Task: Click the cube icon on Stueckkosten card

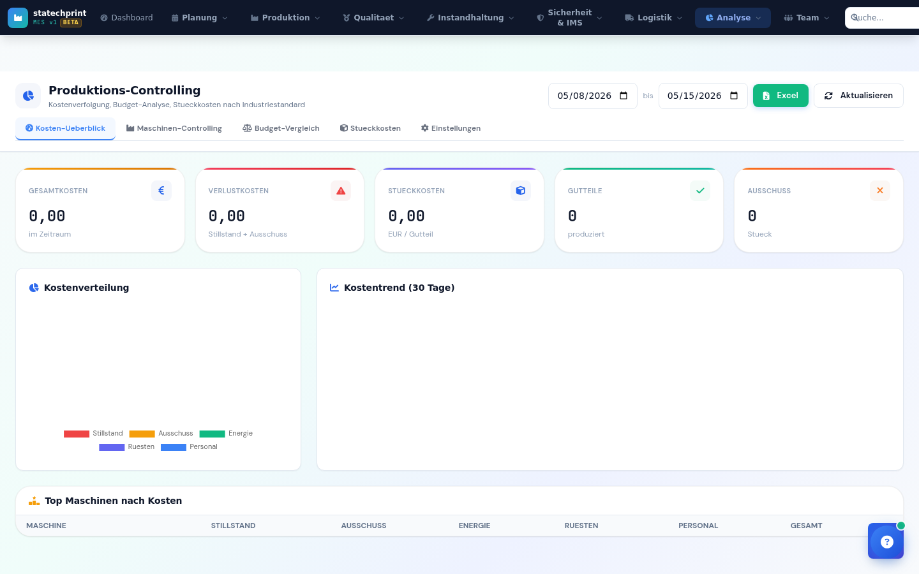Action: pos(521,191)
